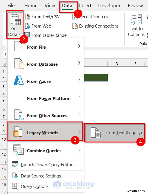148x194 pixels.
Task: Select From Other Sources menu label
Action: [47, 115]
